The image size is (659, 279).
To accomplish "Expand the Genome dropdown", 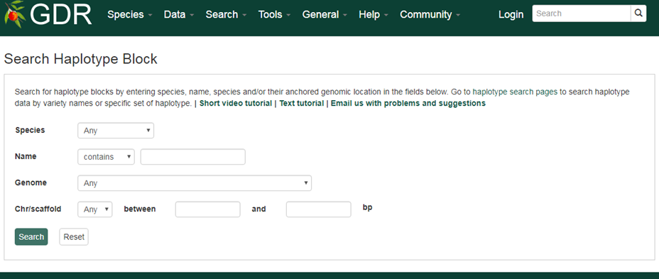I will [x=195, y=182].
